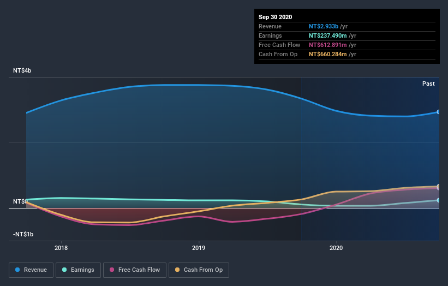448x286 pixels.
Task: Click the Revenue label in tooltip
Action: [x=270, y=26]
